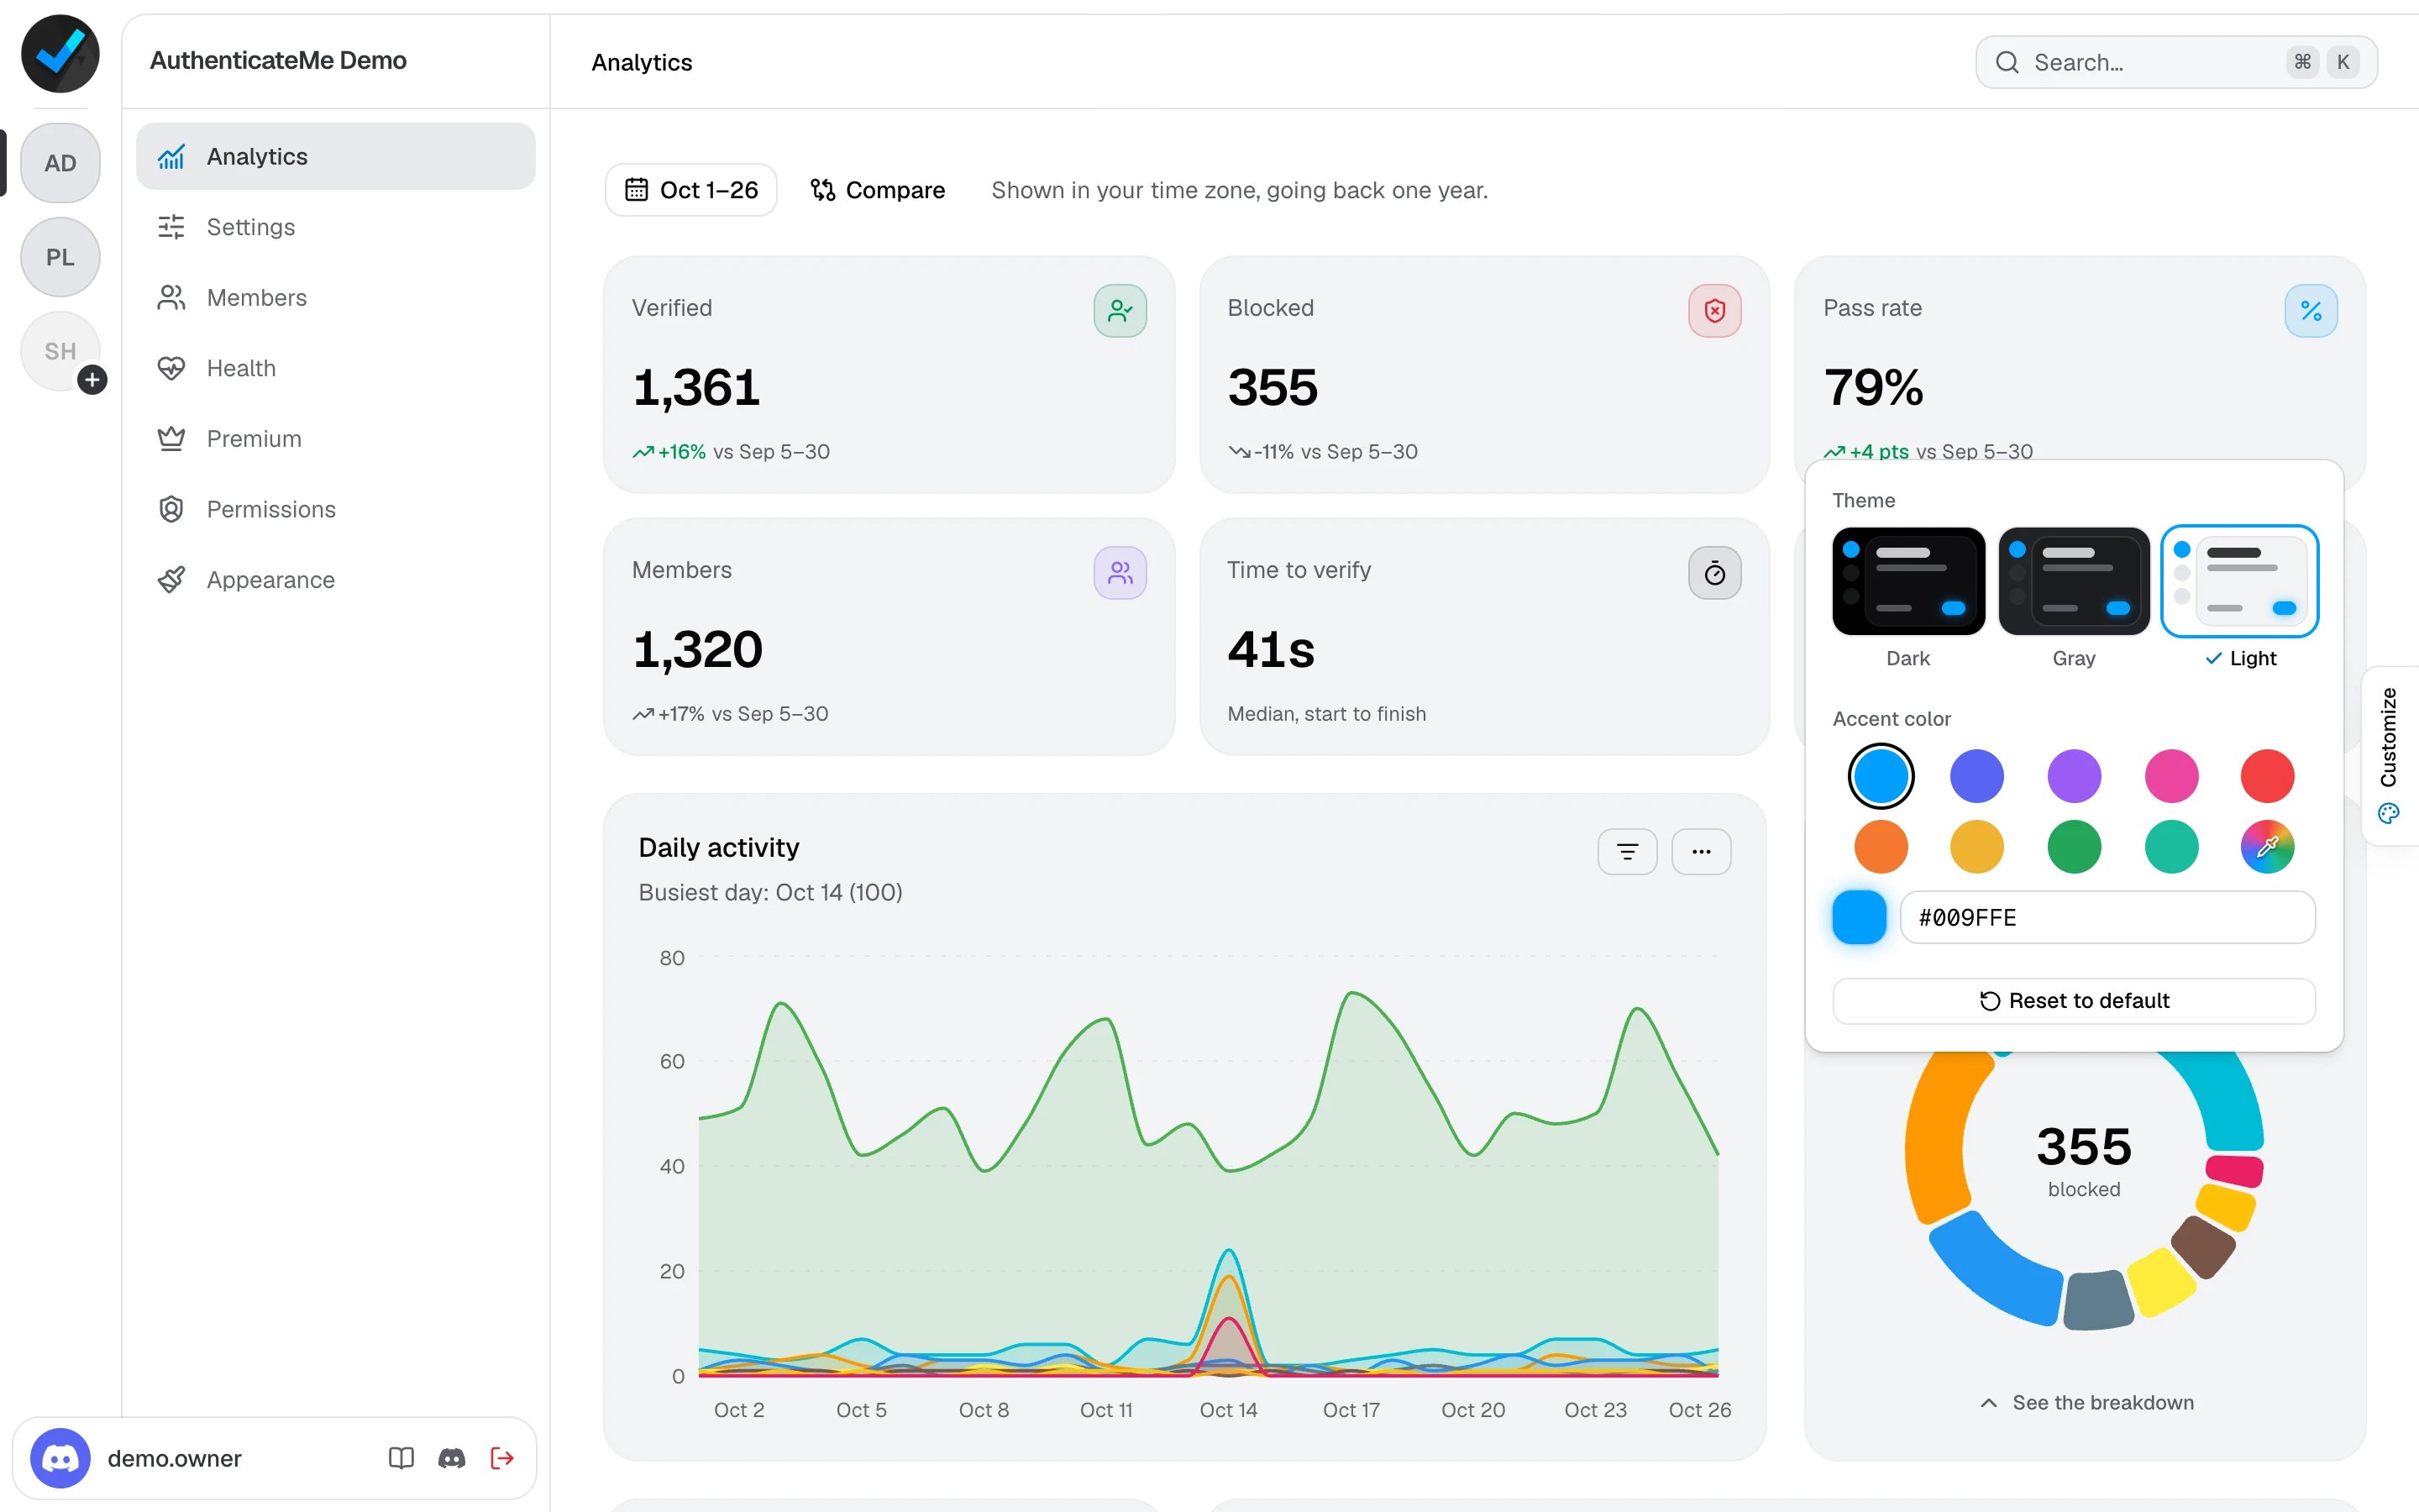Click the Verified card user-check icon

tap(1120, 311)
